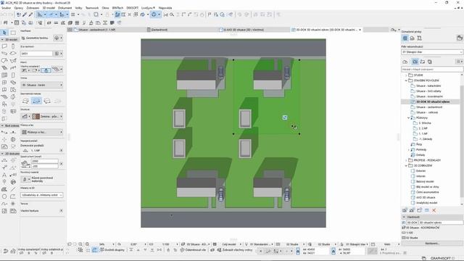Switch to the Zastavěnost tab

pyautogui.click(x=159, y=30)
